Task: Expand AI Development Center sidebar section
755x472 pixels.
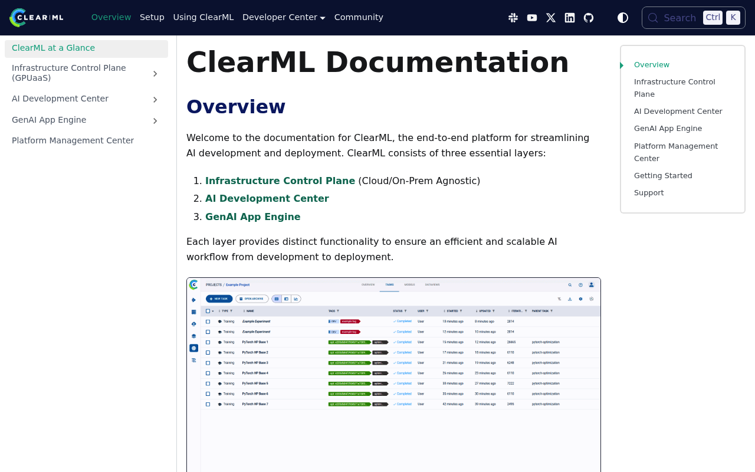Action: 155,100
